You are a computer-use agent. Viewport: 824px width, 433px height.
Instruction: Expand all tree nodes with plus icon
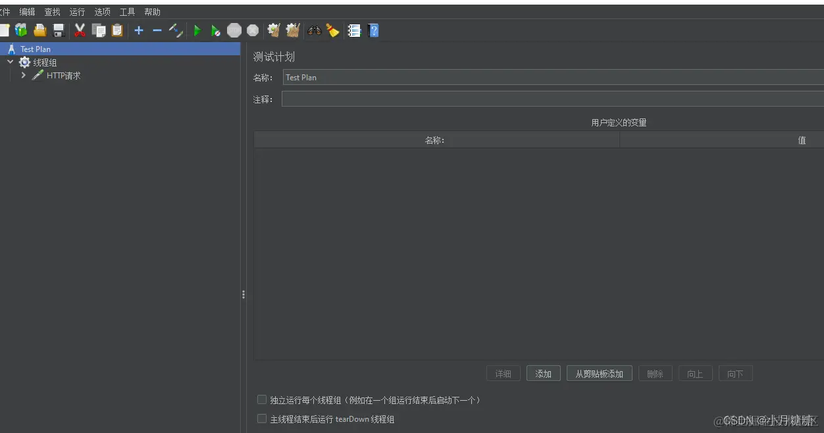138,30
